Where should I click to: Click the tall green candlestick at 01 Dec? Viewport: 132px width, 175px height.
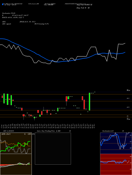(89, 102)
